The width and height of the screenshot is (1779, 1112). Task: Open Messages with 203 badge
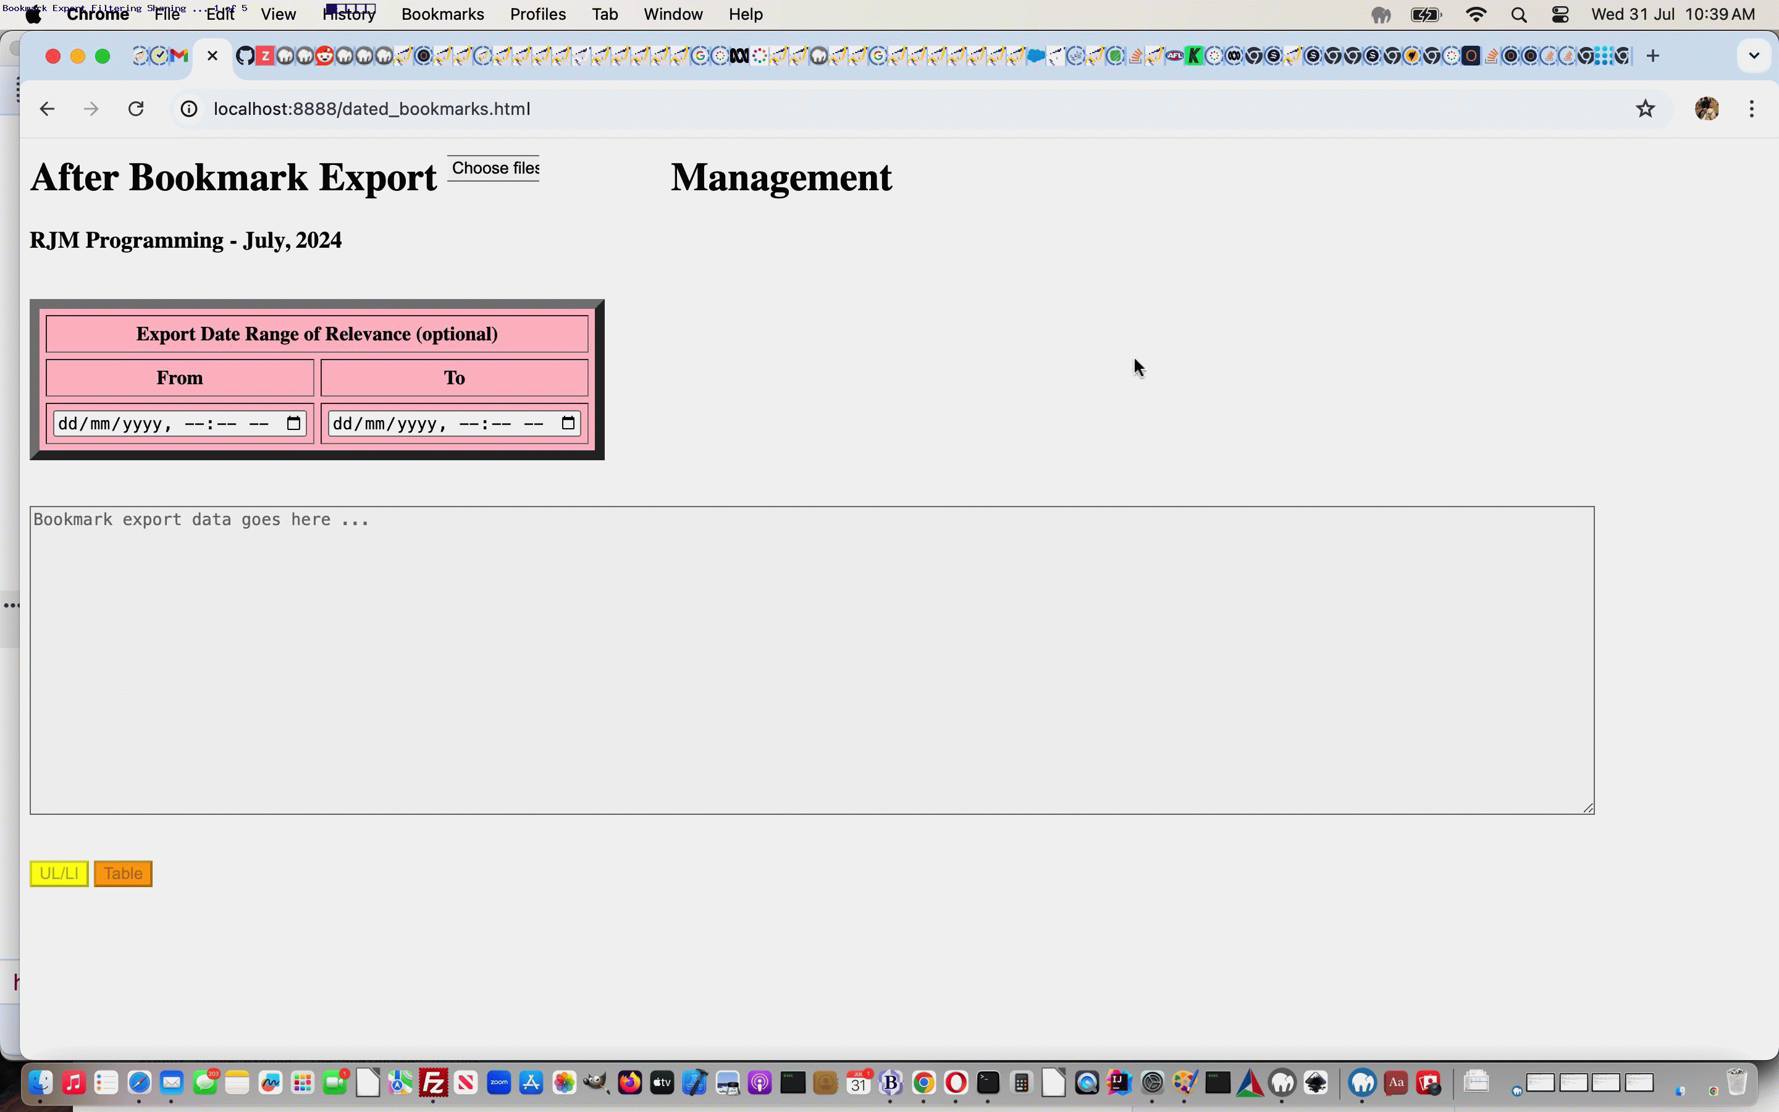click(205, 1082)
